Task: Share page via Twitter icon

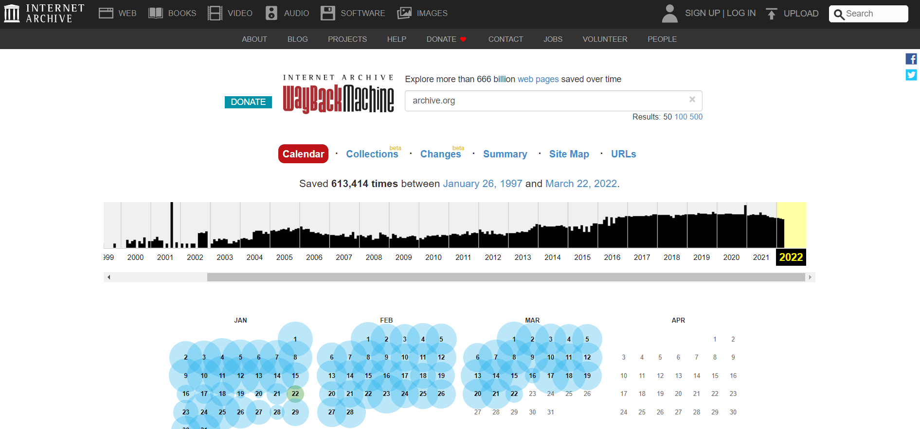Action: (911, 75)
